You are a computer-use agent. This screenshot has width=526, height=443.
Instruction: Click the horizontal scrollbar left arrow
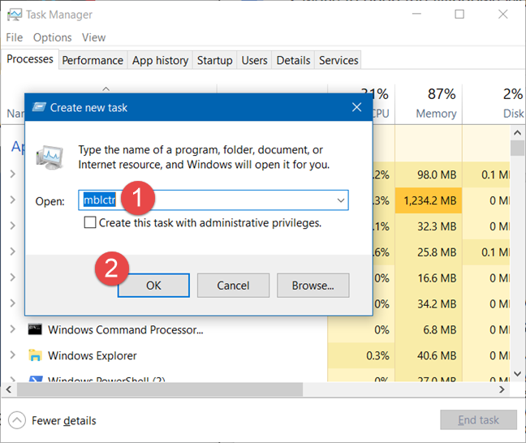pyautogui.click(x=9, y=389)
